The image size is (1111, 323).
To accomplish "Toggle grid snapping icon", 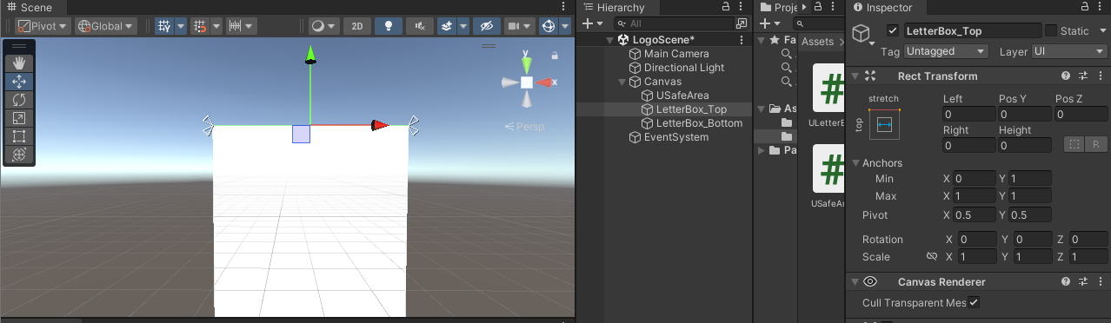I will 200,26.
